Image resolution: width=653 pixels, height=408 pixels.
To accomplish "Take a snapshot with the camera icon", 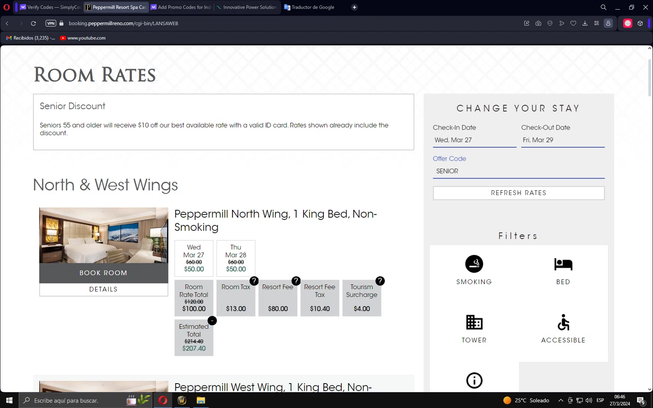I will point(539,24).
